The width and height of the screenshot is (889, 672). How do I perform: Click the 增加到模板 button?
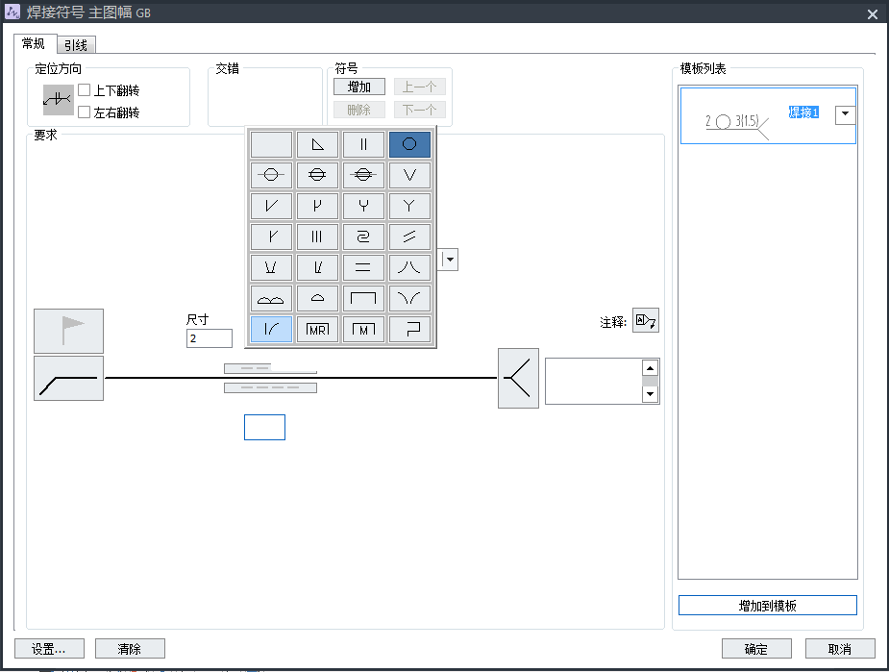[x=767, y=606]
